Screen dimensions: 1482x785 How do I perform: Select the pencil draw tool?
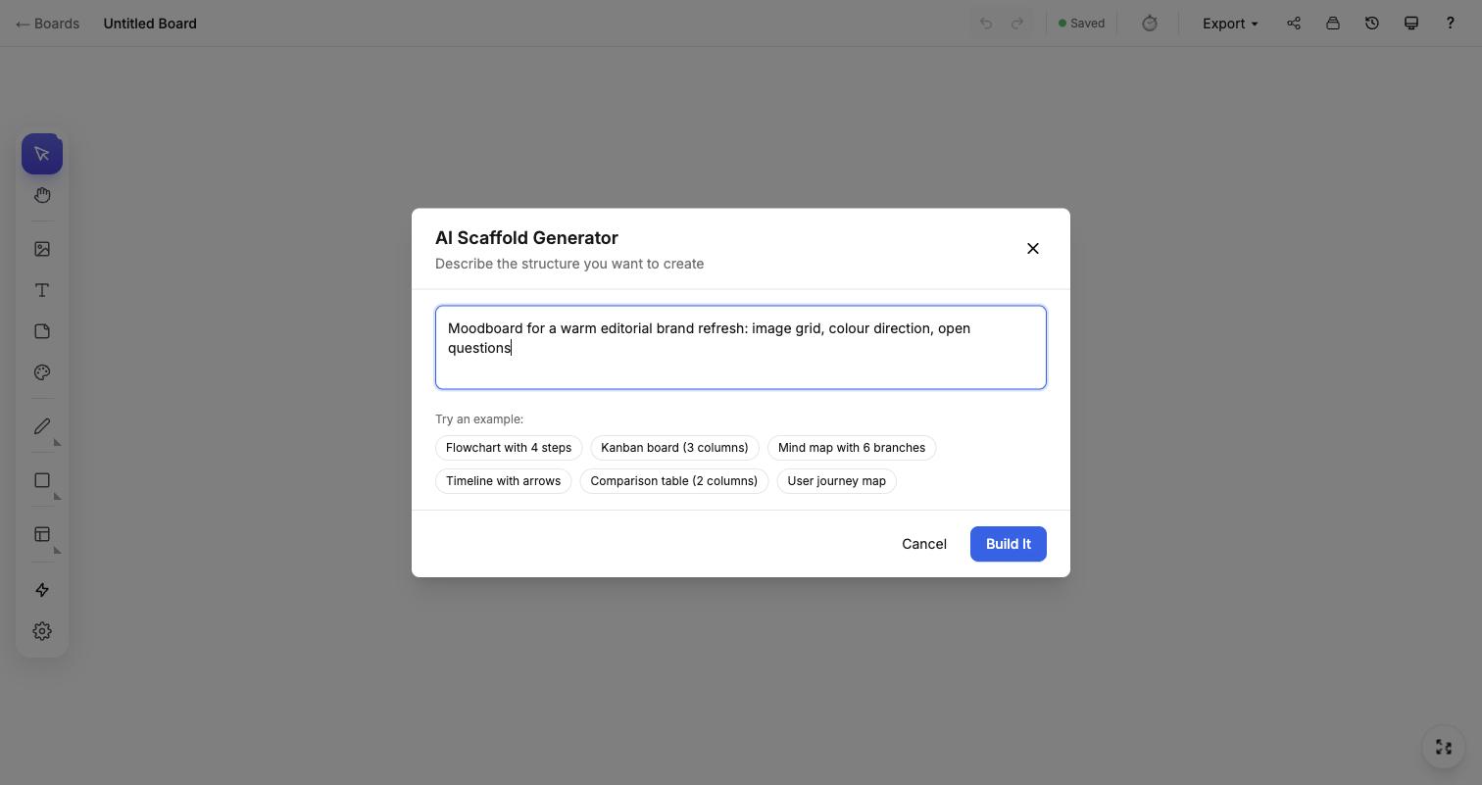tap(42, 426)
